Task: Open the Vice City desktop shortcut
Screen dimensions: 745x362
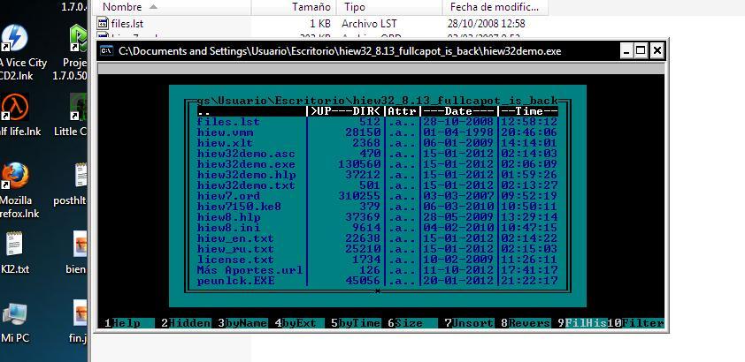Action: [x=14, y=38]
